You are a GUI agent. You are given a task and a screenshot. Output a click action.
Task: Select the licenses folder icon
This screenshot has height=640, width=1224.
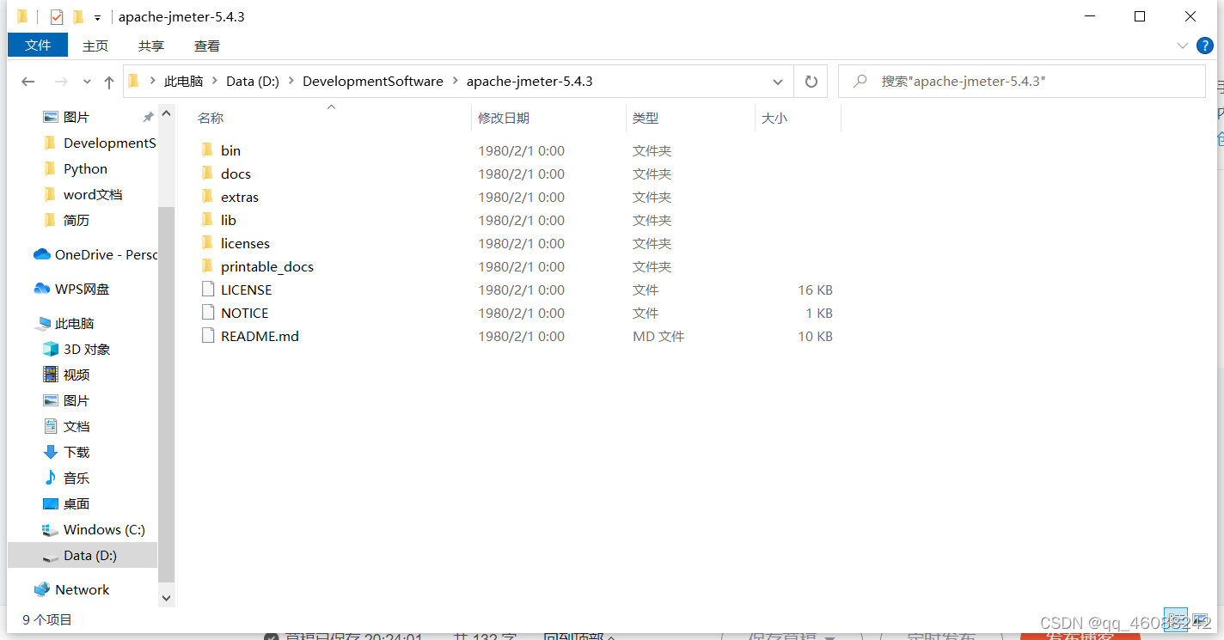[x=206, y=243]
